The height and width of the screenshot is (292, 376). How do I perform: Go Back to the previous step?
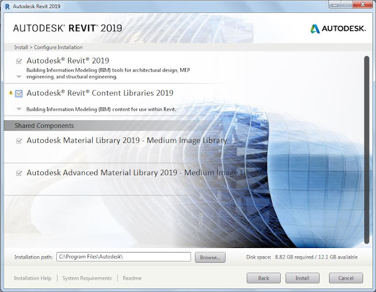coord(264,278)
